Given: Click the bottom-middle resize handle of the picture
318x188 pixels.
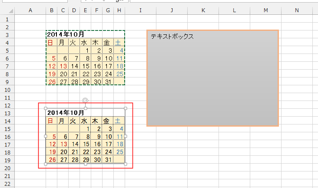Looking at the screenshot, I should point(86,164).
